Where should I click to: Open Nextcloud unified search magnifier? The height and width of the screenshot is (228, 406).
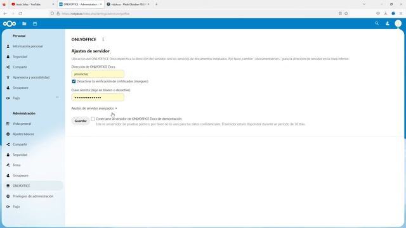tap(377, 23)
